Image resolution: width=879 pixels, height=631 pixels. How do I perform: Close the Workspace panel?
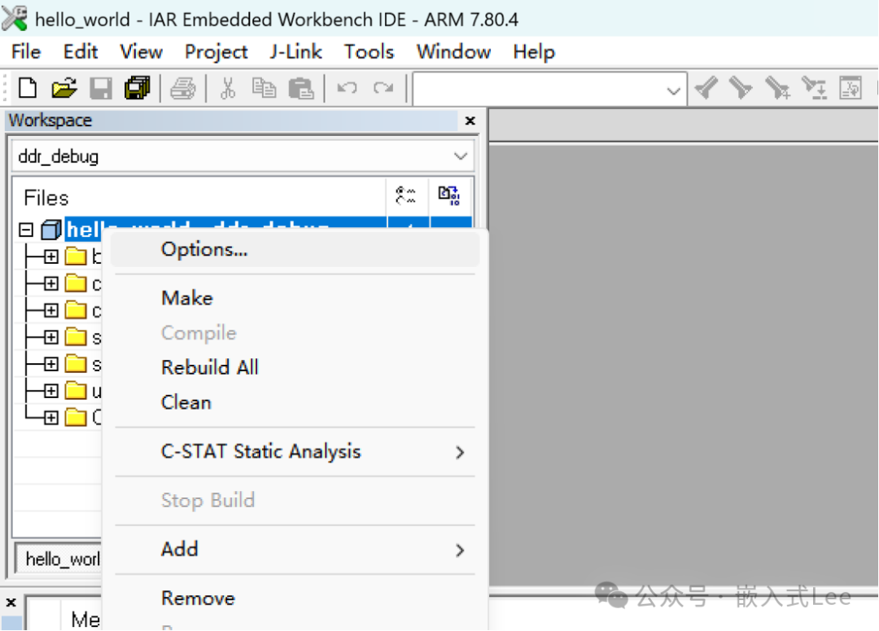tap(470, 121)
